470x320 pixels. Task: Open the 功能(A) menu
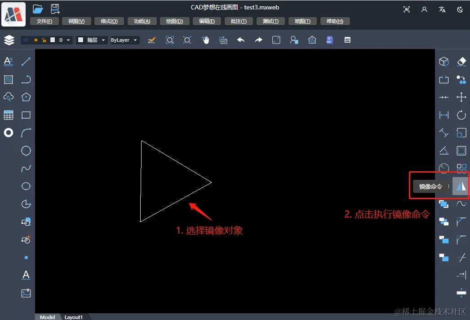coord(142,21)
